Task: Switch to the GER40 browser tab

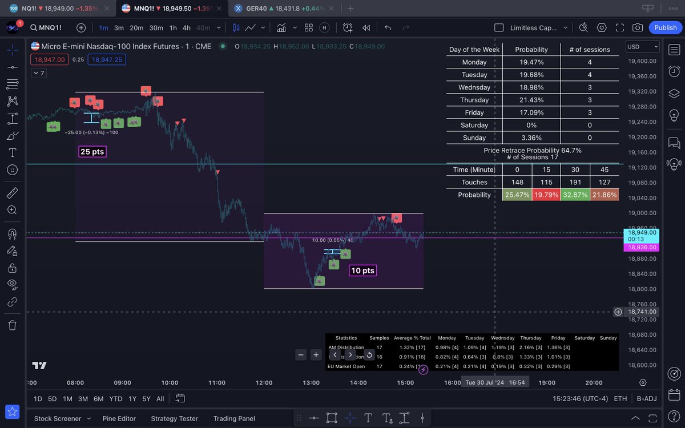Action: [285, 9]
